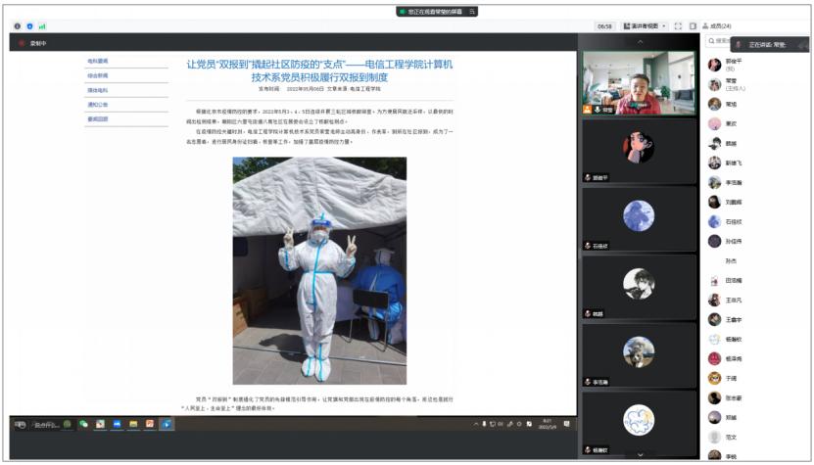Click the meeting timer 06:58

click(604, 26)
